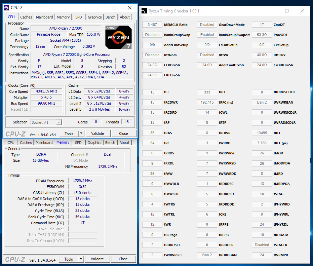Click the RttPark 48.0Ω field
This screenshot has width=313, height=266.
point(262,55)
